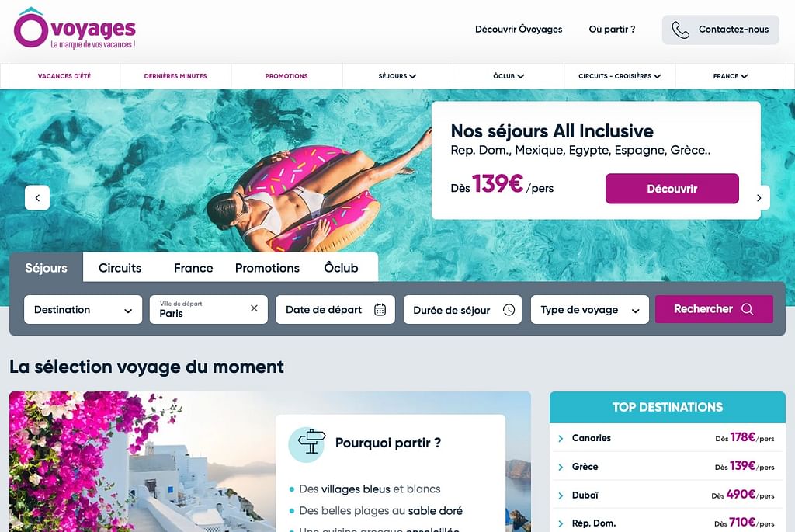Open the Destination dropdown
Viewport: 795px width, 532px height.
[83, 309]
